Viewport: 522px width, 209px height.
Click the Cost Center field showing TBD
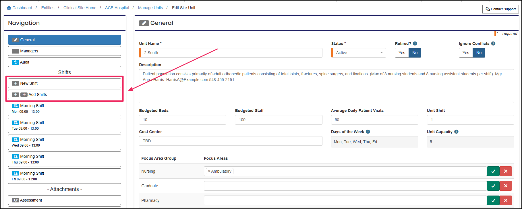pyautogui.click(x=231, y=141)
